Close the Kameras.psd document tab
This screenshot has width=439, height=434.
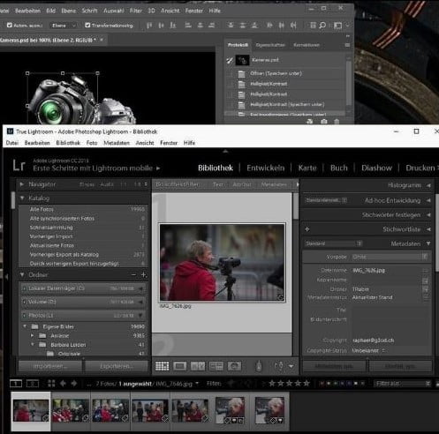pyautogui.click(x=102, y=40)
